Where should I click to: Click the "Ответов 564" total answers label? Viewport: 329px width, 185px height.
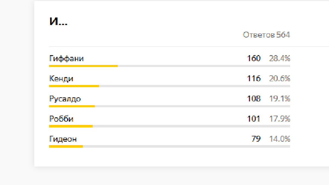[266, 35]
